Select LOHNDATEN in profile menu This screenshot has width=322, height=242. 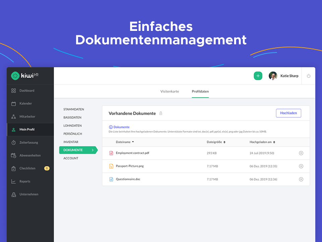click(x=72, y=125)
